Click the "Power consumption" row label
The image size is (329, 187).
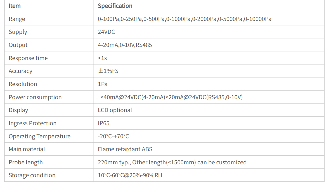(35, 97)
